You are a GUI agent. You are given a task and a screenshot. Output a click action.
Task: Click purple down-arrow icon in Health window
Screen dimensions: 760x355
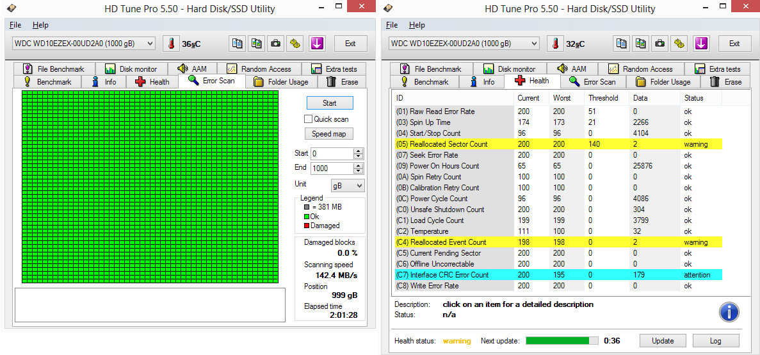pos(701,43)
